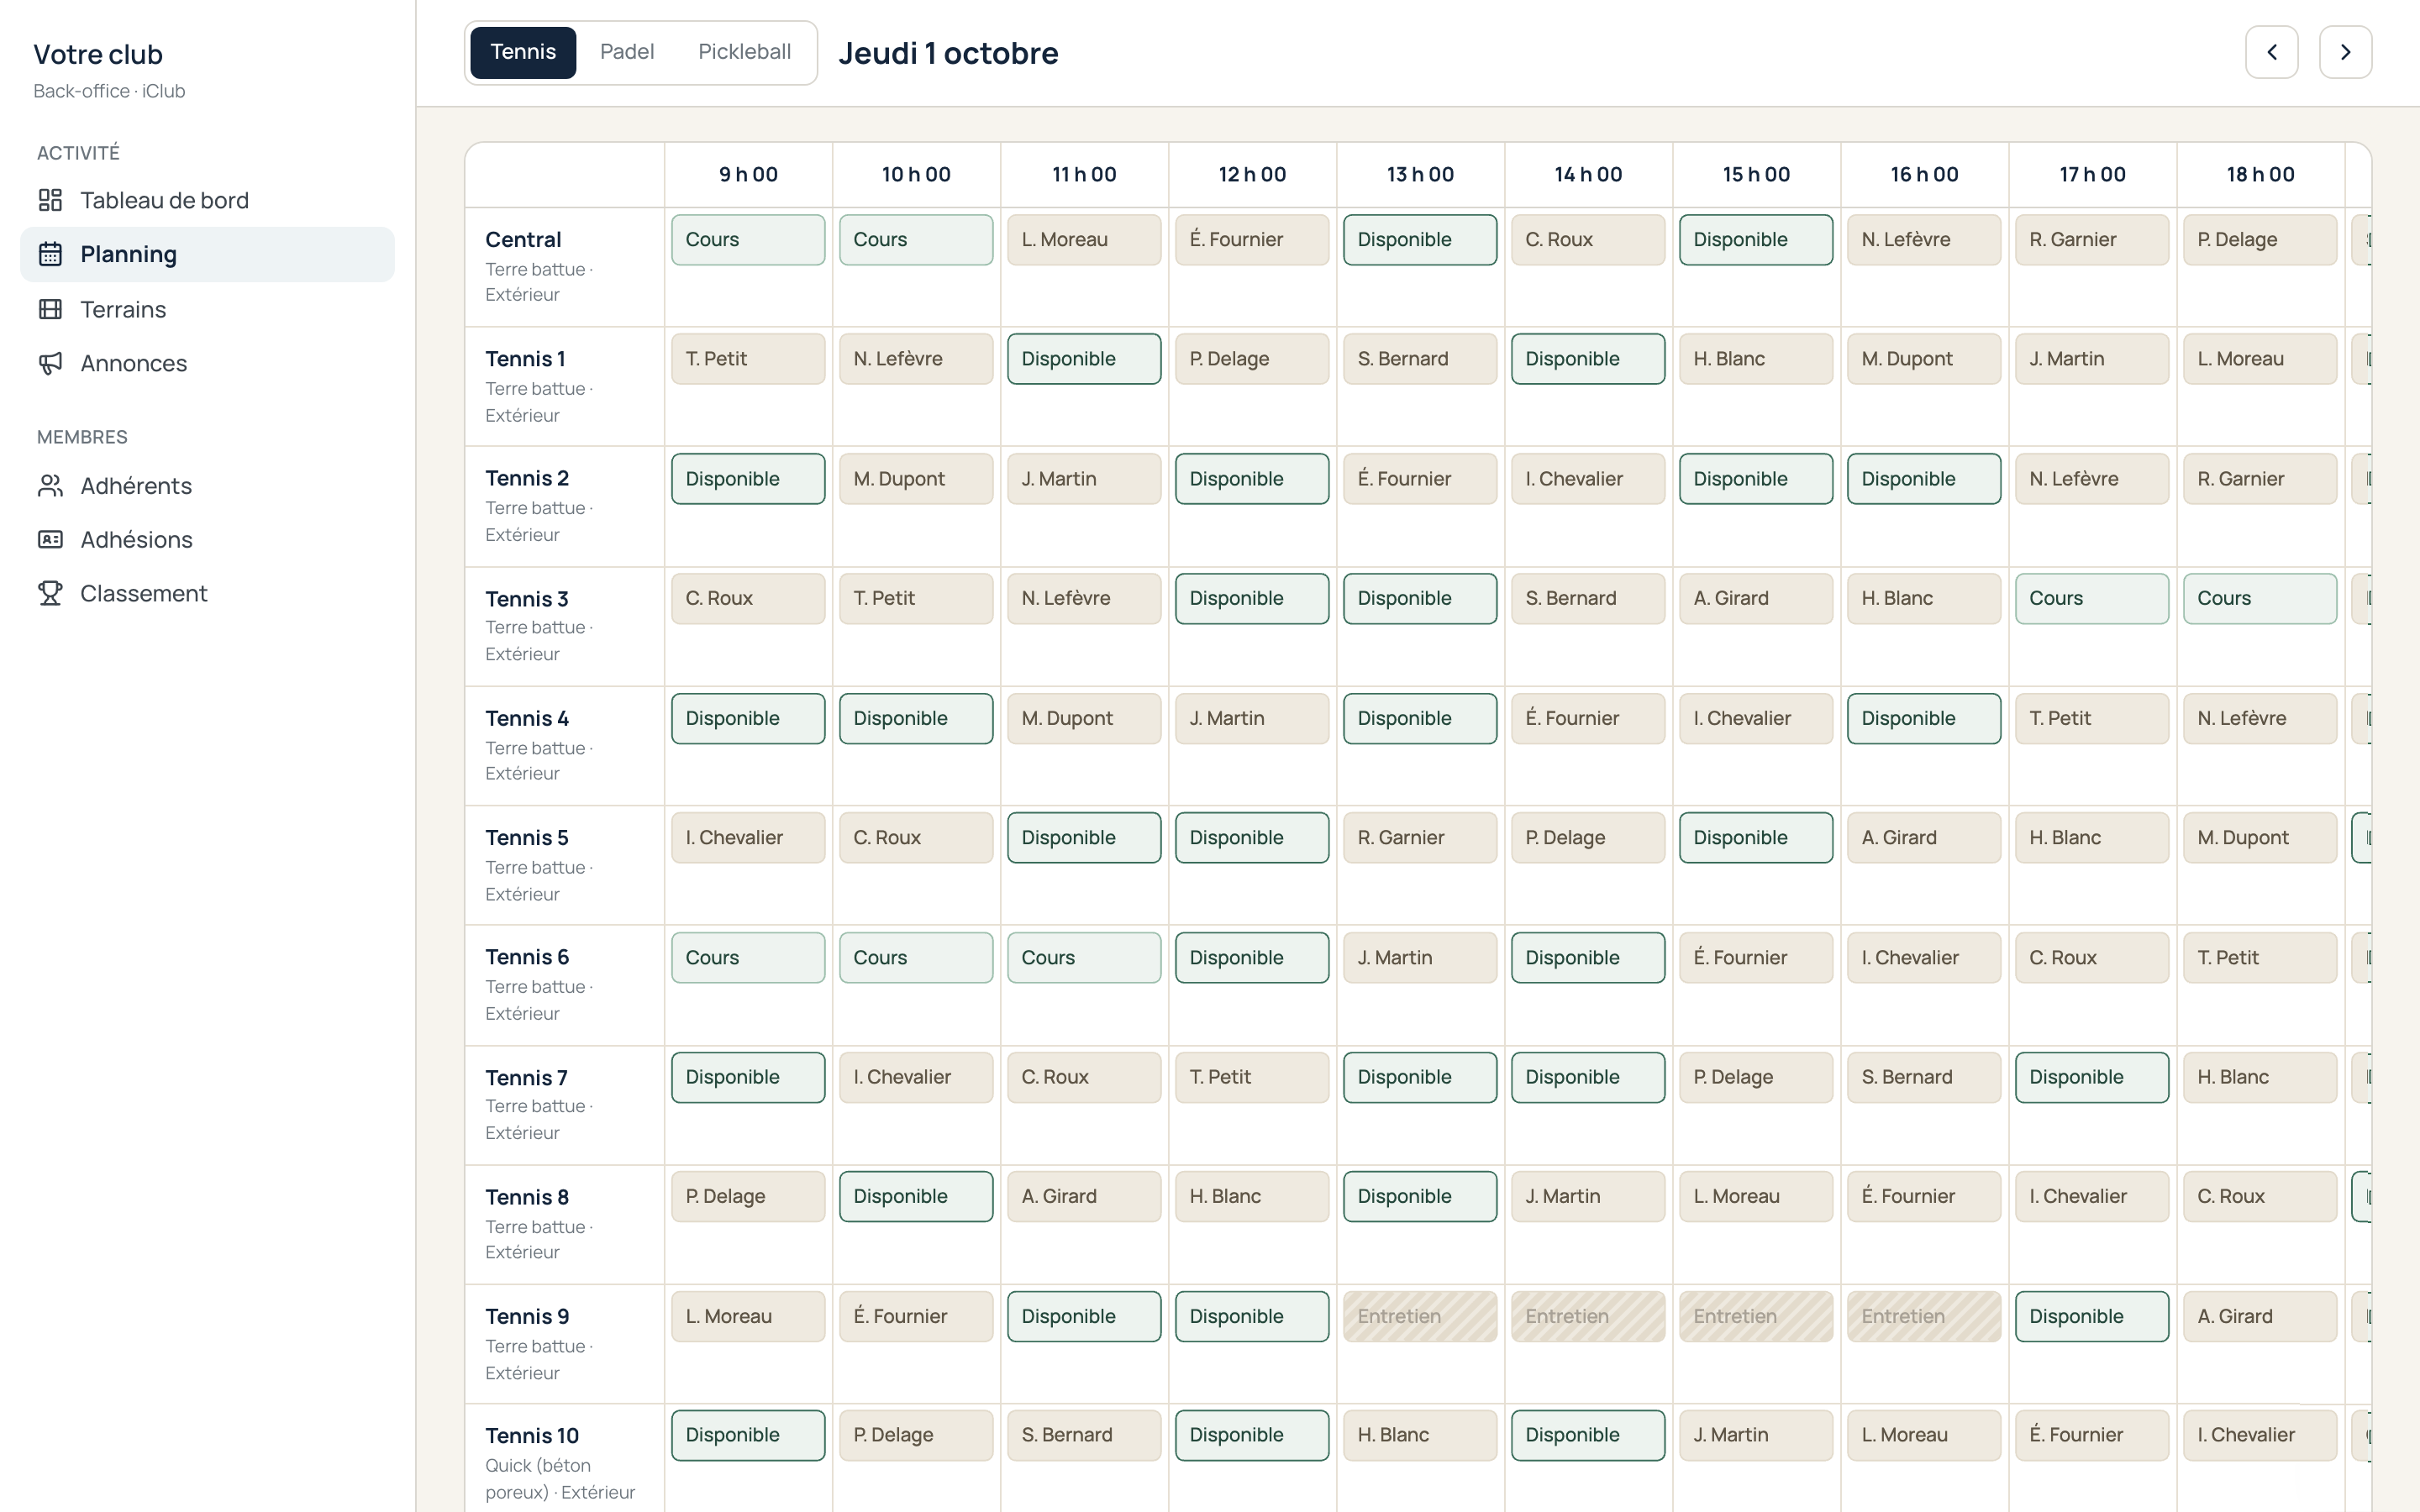Click the Planning calendar icon
The height and width of the screenshot is (1512, 2420).
(50, 254)
